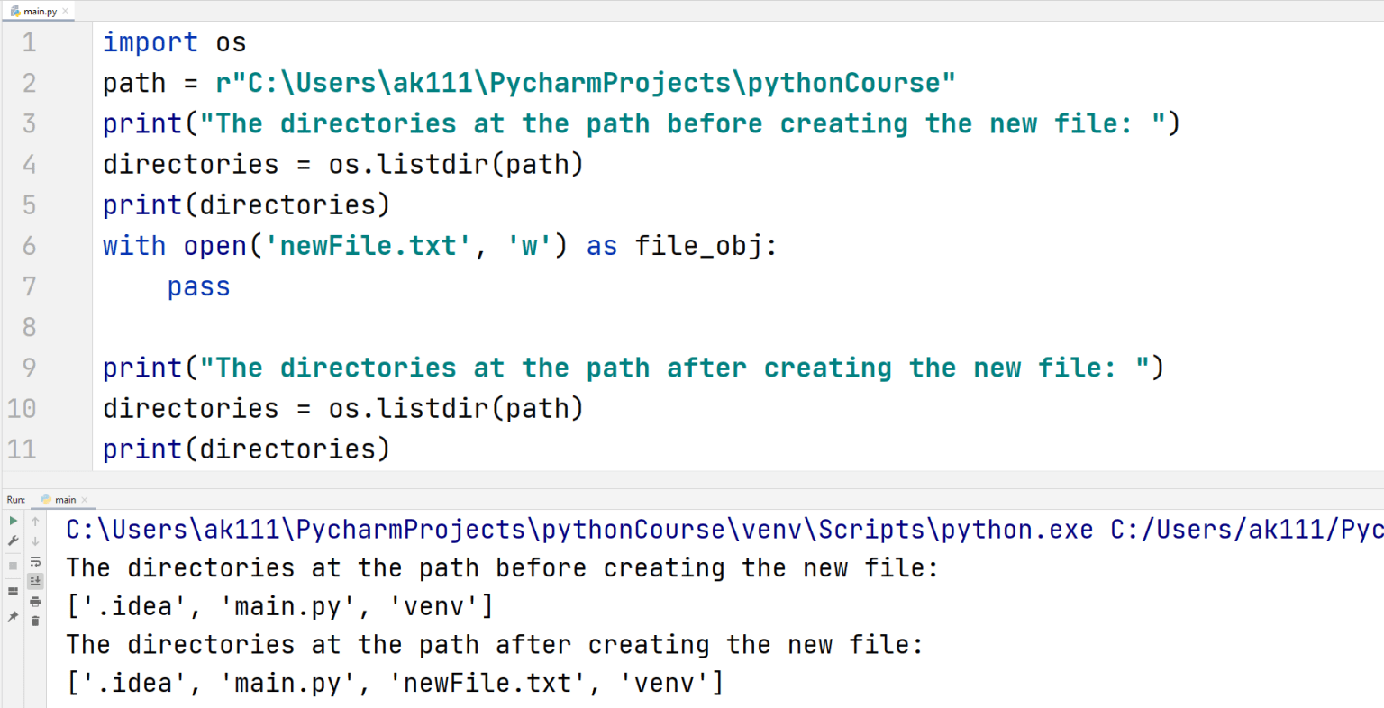The image size is (1384, 708).
Task: Click line number 6 in the gutter
Action: click(28, 245)
